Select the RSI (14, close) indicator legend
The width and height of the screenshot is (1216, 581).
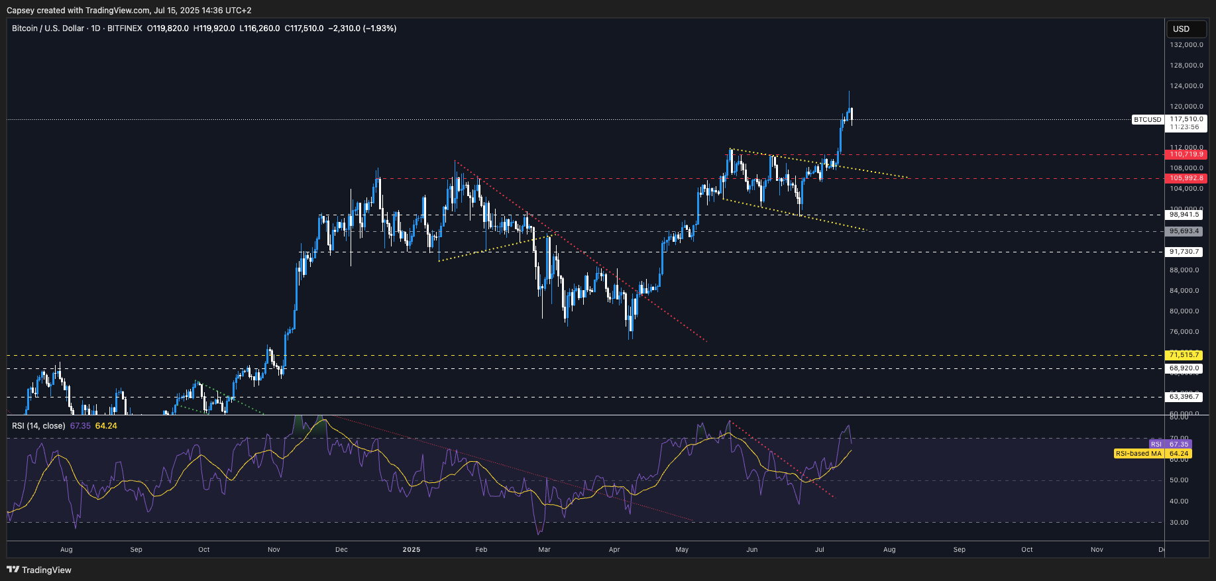point(38,426)
